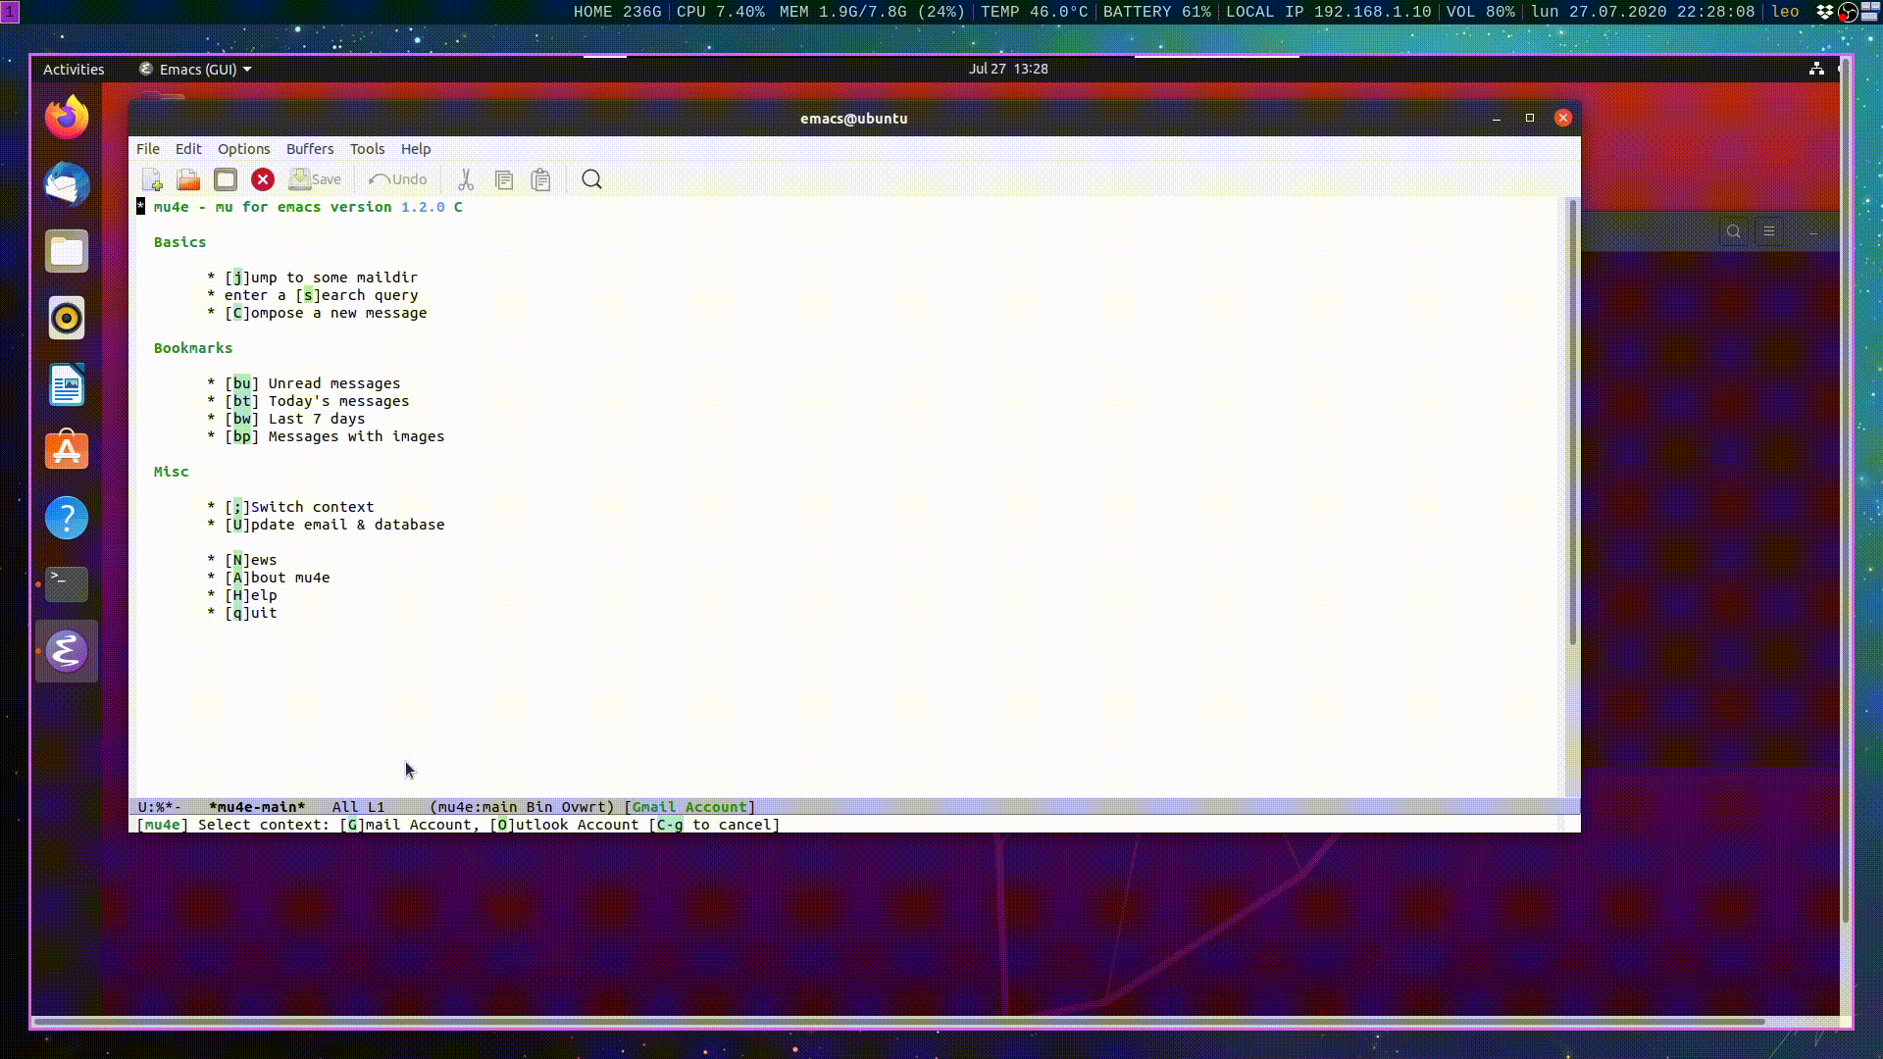Click the Emacs vertical scrollbar

pyautogui.click(x=1572, y=422)
